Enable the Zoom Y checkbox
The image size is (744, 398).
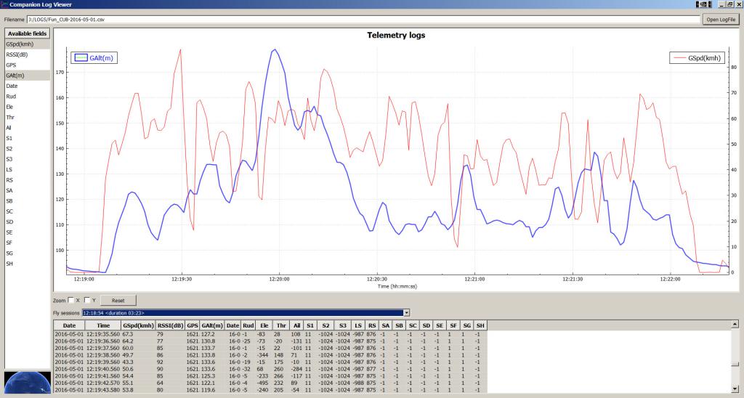point(87,300)
